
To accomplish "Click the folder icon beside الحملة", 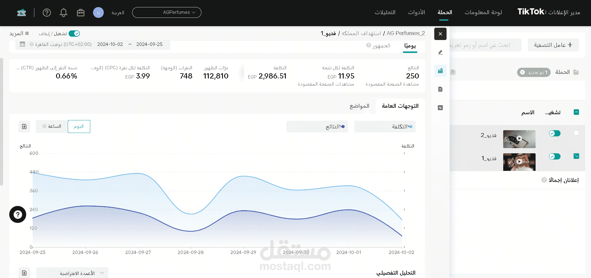I will coord(576,72).
